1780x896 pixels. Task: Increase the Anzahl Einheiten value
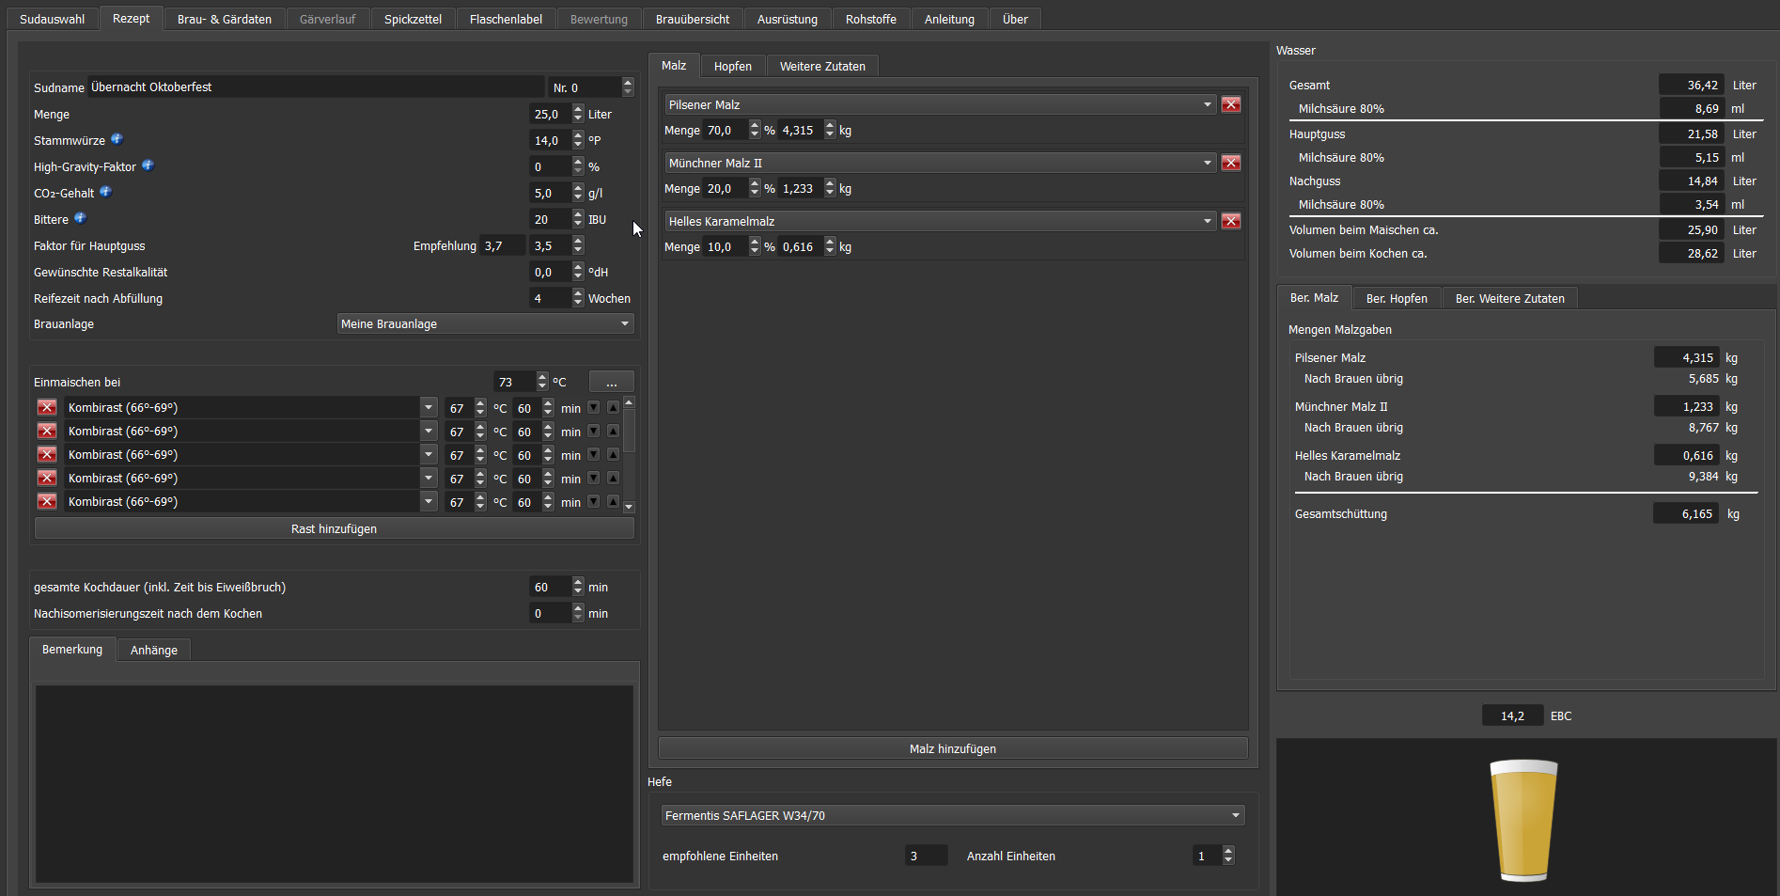tap(1228, 851)
